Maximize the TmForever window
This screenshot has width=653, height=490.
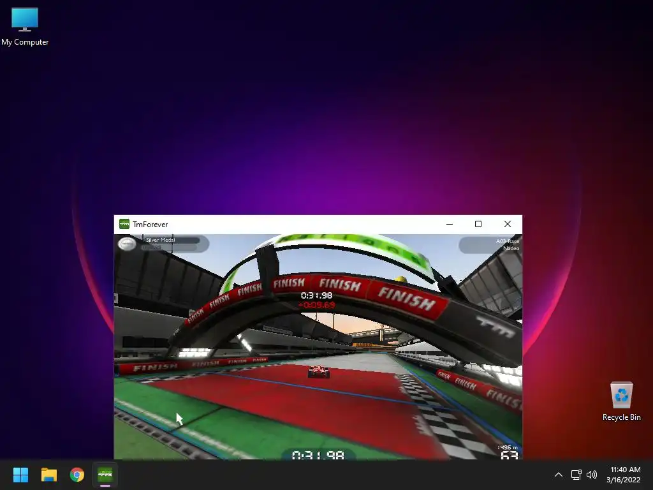478,224
